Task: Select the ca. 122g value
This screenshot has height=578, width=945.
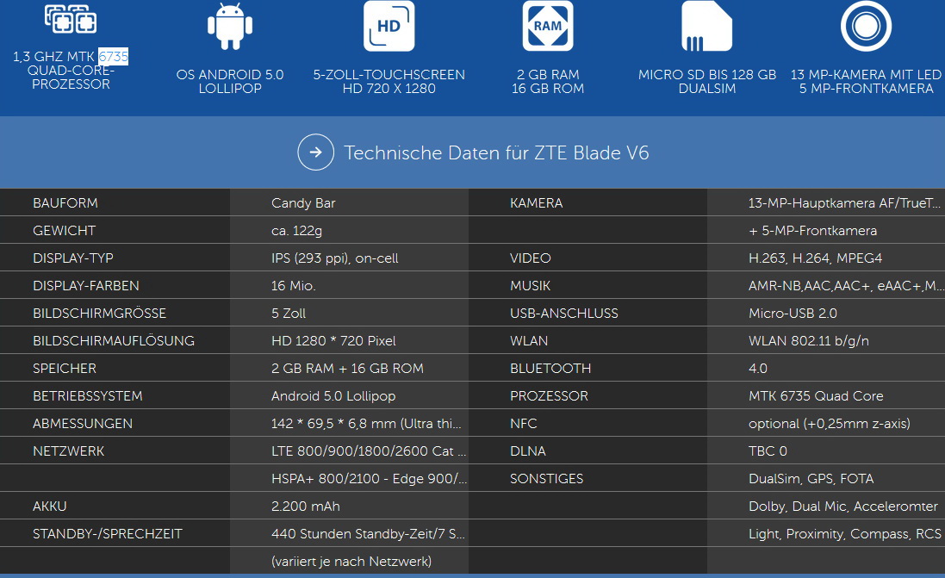Action: (x=296, y=231)
